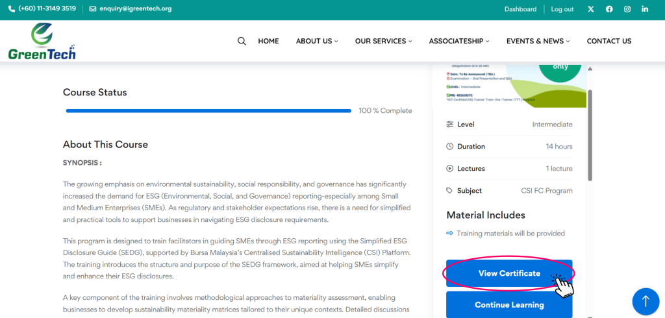Click the scroll-to-top arrow button
Viewport: 665px width, 318px height.
pyautogui.click(x=645, y=301)
